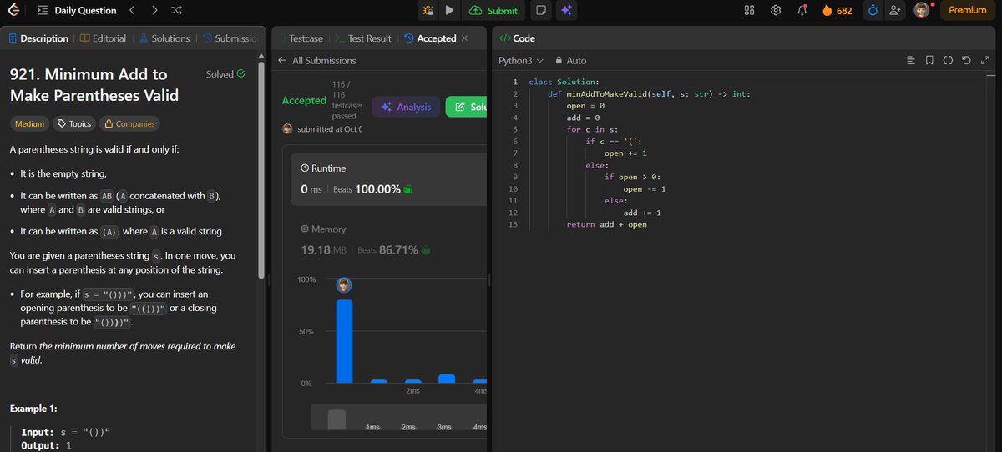Expand the code editor to fullscreen
The height and width of the screenshot is (452, 1002).
pyautogui.click(x=984, y=61)
